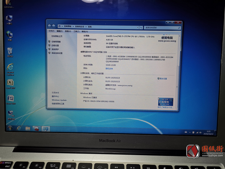The height and width of the screenshot is (169, 225).
Task: Open the 工具(T) menu
Action: click(x=76, y=32)
